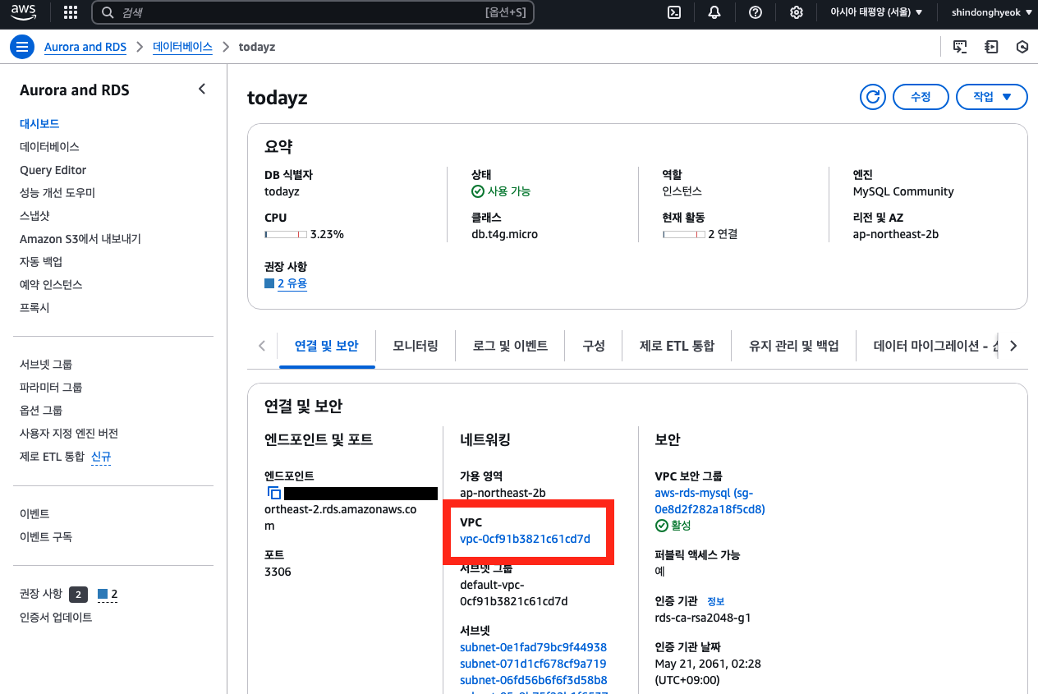Go to 데이터베이스 breadcrumb link
Screen dimensions: 1038x694
tap(182, 47)
